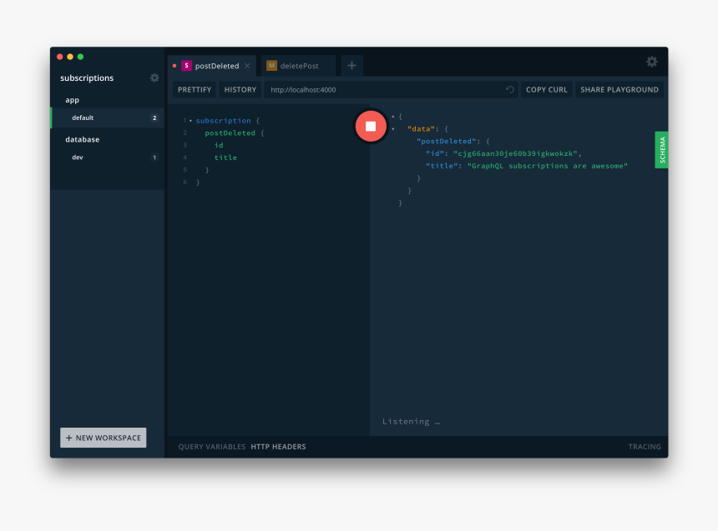The width and height of the screenshot is (718, 531).
Task: Close the postDeleted tab with its X
Action: 247,66
